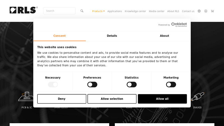Viewport: 224px width, 126px height.
Task: Enable the Marketing cookie toggle
Action: click(x=171, y=85)
